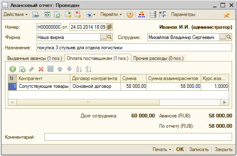Add to favorites with star icon
237x156 pixels.
(x=226, y=15)
